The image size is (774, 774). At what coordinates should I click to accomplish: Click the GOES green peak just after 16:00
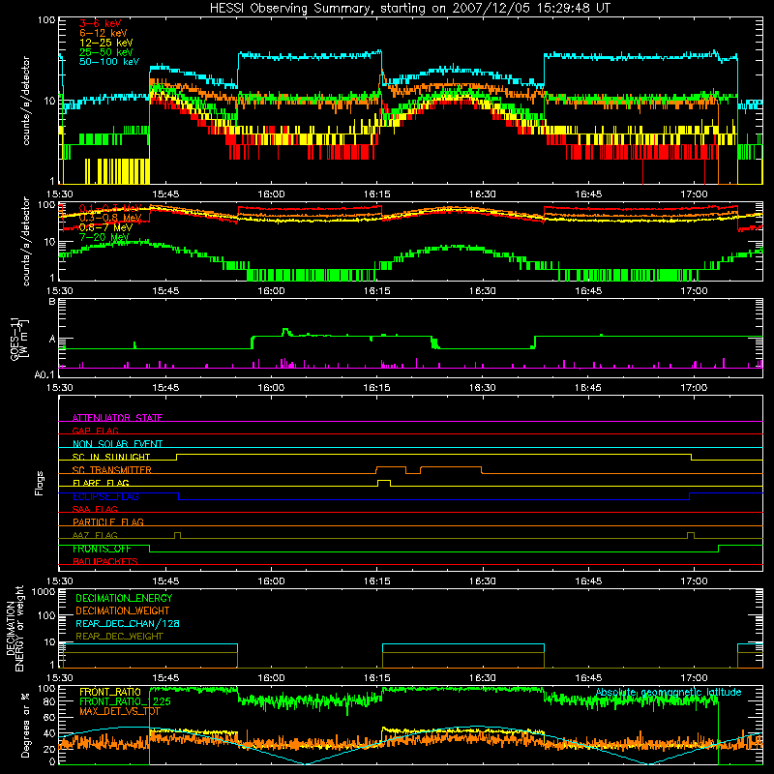coord(285,331)
